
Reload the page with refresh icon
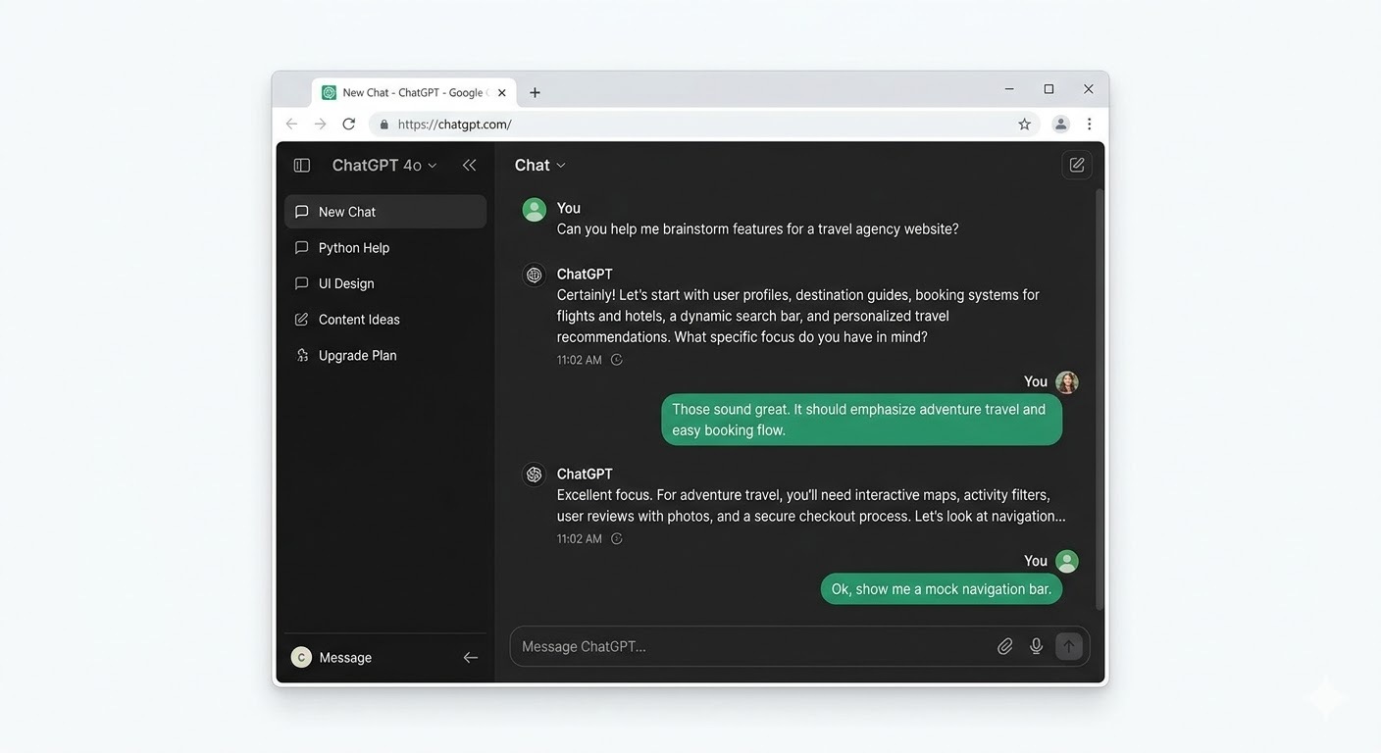pyautogui.click(x=349, y=125)
